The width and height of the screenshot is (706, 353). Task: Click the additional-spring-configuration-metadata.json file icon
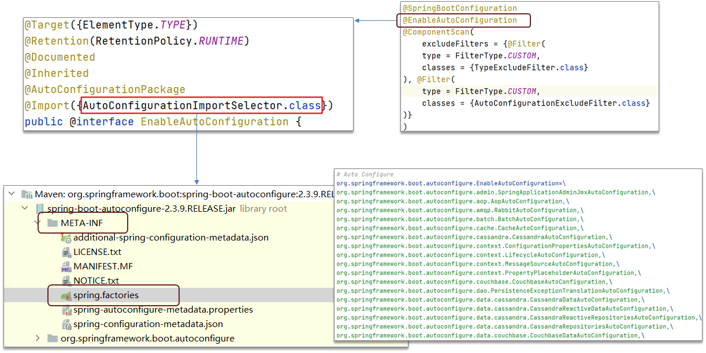[x=66, y=238]
